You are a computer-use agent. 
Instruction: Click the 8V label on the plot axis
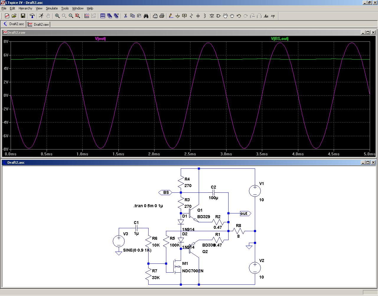pyautogui.click(x=6, y=42)
